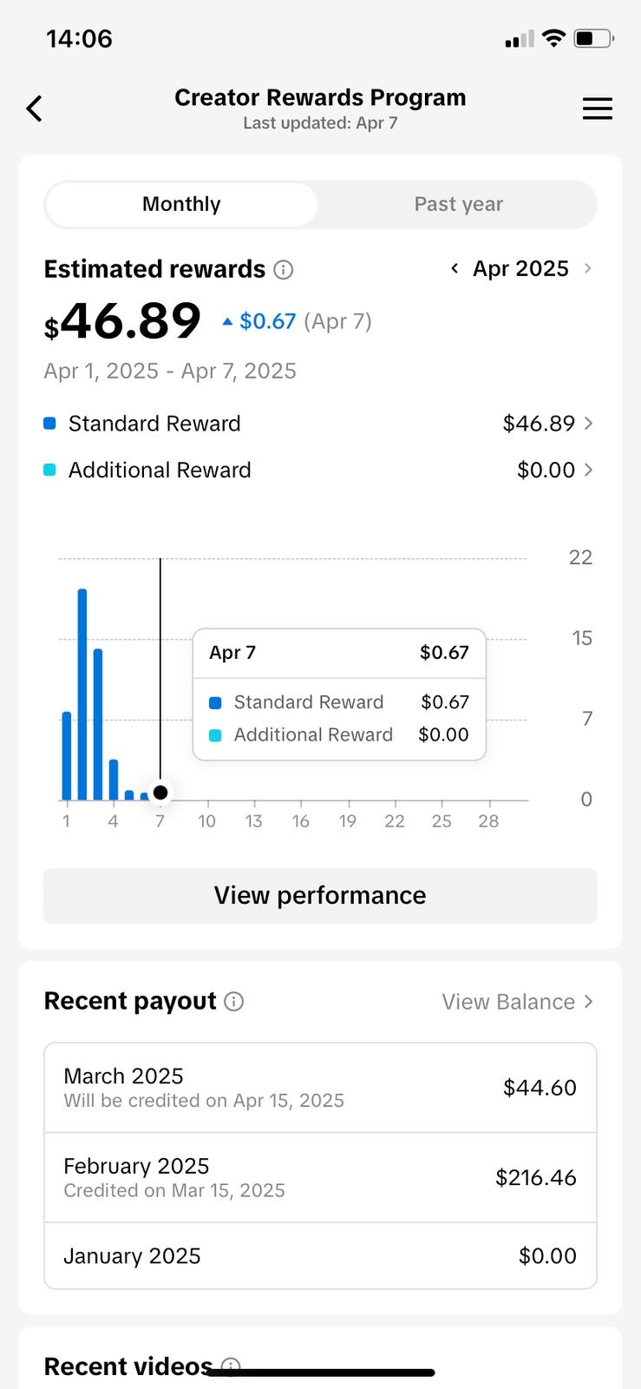Tap the Apr 7 chart marker dot

pyautogui.click(x=160, y=793)
